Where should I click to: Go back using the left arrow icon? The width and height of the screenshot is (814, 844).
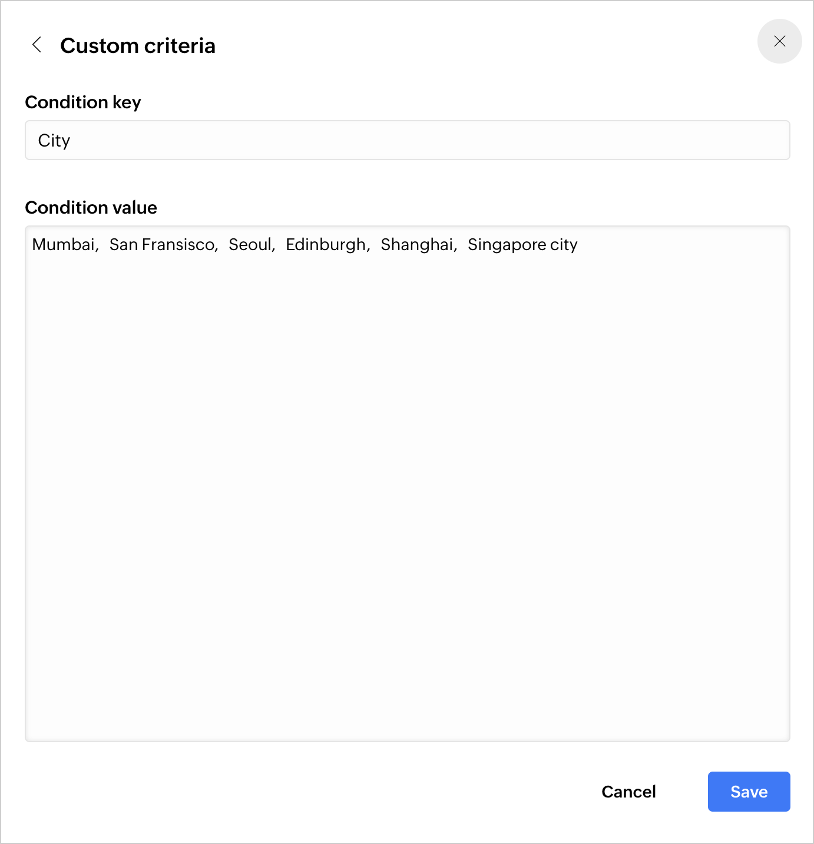37,45
